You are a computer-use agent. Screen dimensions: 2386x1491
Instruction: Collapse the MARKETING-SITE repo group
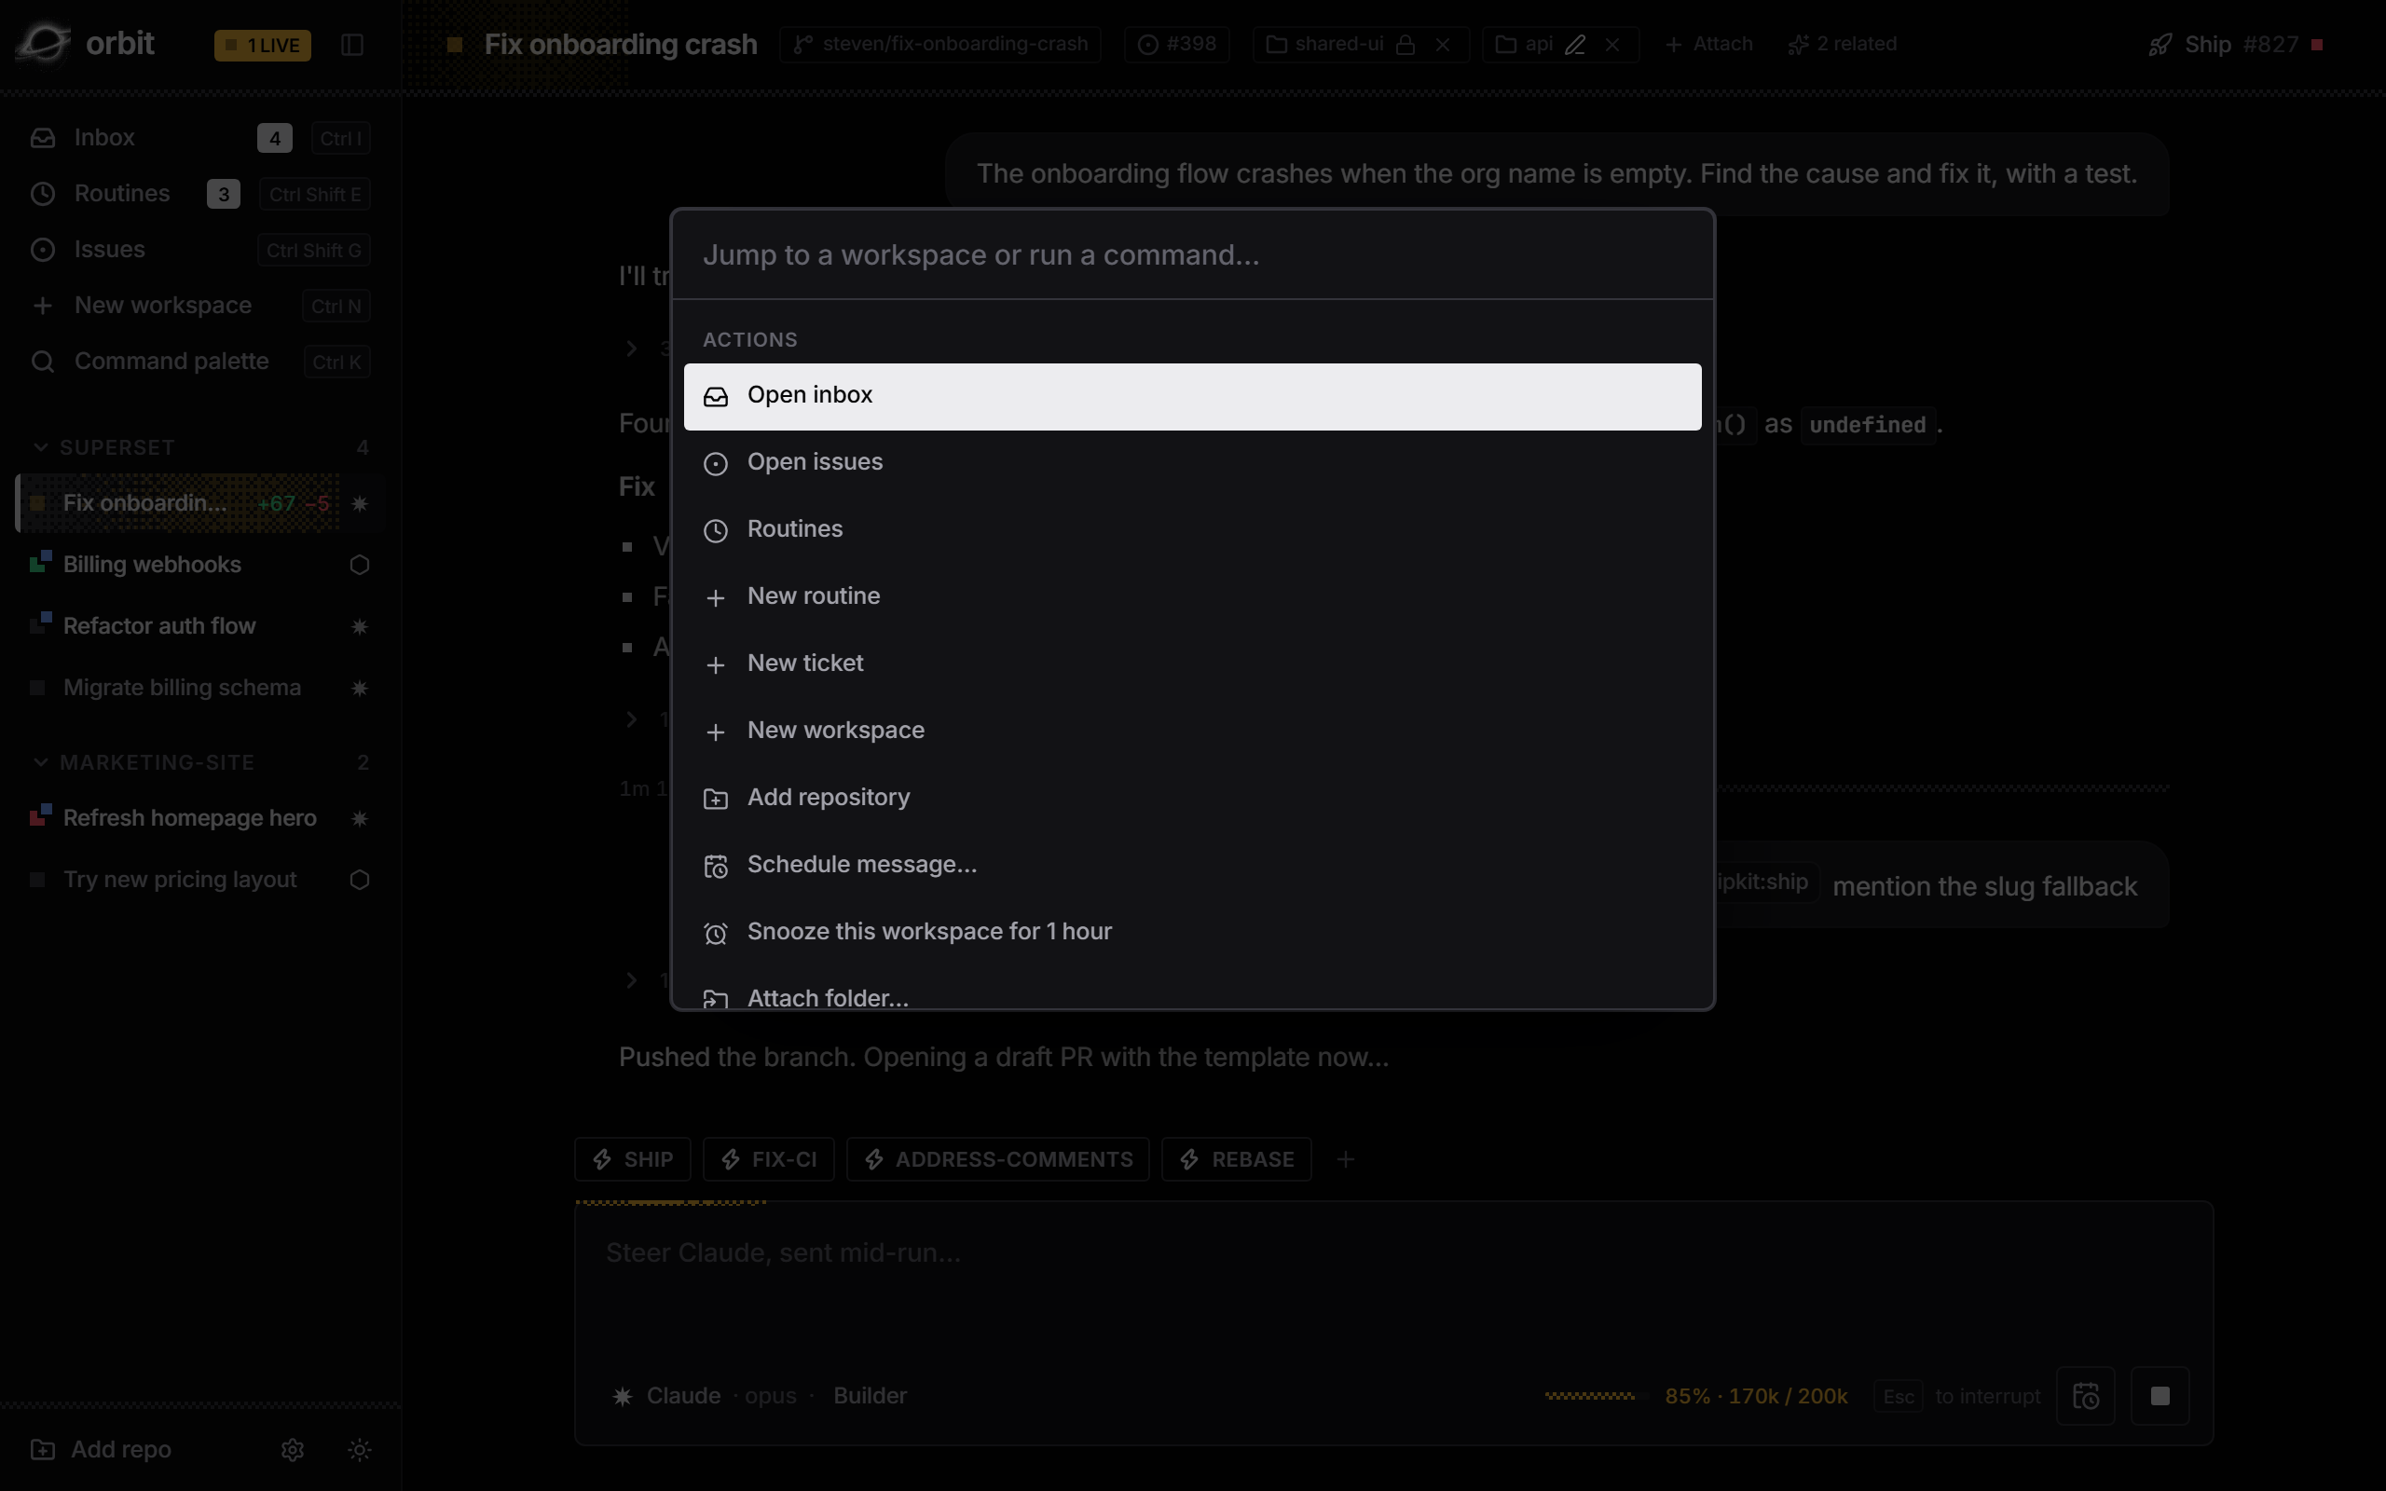pos(40,762)
